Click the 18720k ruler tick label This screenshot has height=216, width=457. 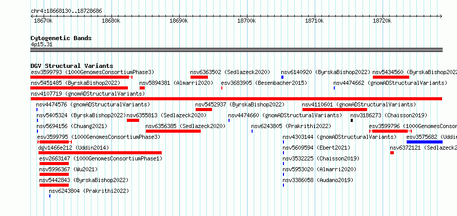click(x=382, y=21)
